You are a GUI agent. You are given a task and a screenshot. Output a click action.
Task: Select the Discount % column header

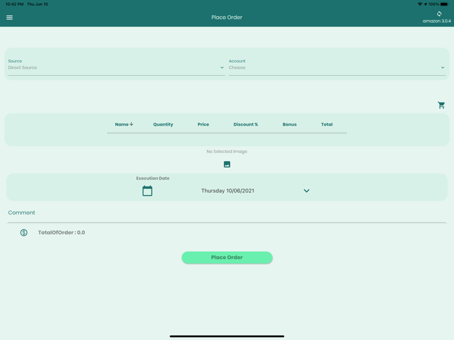[246, 124]
